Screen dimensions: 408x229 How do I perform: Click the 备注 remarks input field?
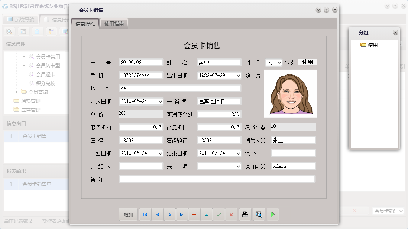pos(217,179)
